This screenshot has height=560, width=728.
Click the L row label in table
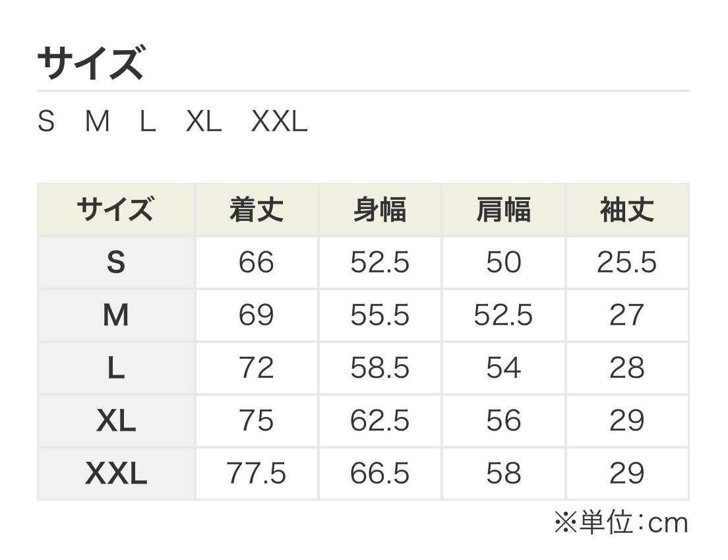115,369
